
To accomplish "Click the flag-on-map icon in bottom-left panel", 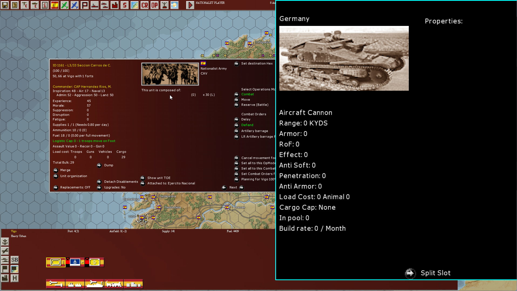I will (15, 269).
